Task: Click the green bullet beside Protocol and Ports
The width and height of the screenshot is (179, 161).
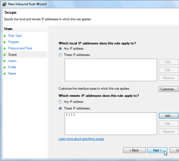Action: [4, 49]
